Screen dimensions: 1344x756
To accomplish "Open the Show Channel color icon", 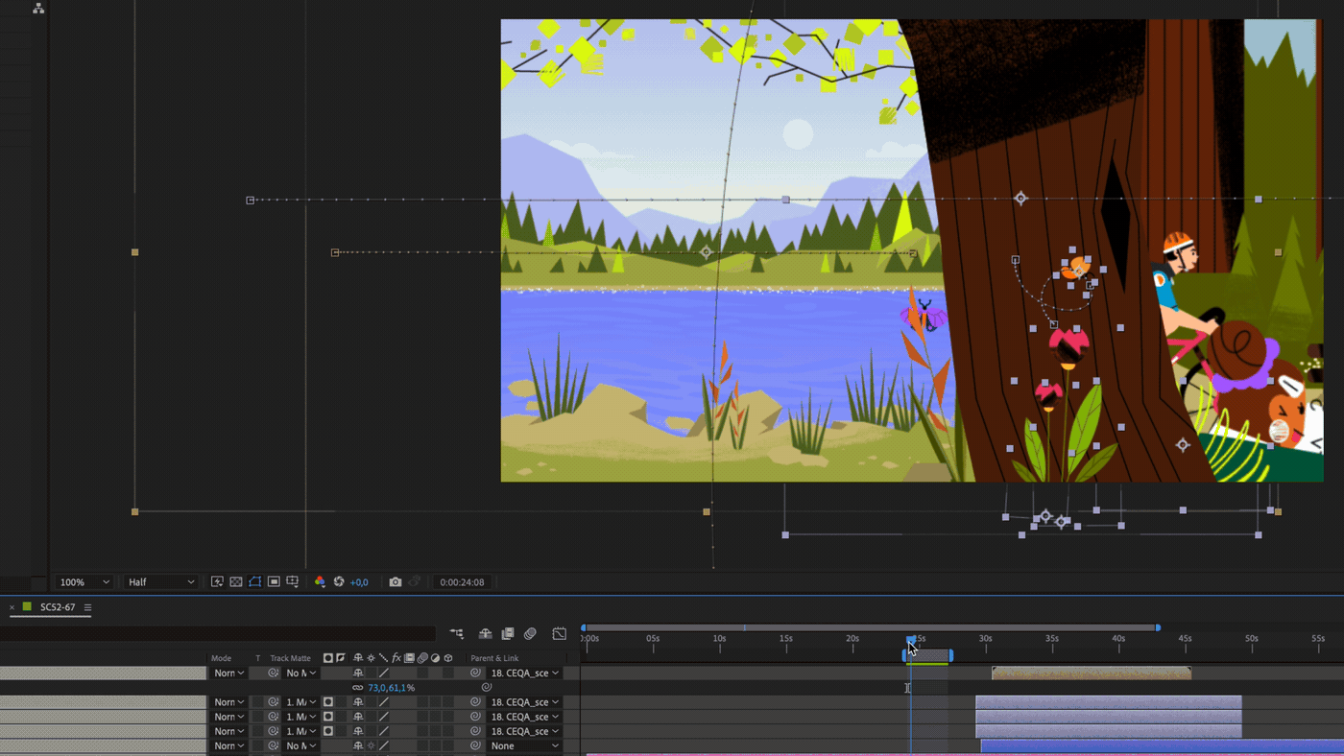I will point(320,582).
